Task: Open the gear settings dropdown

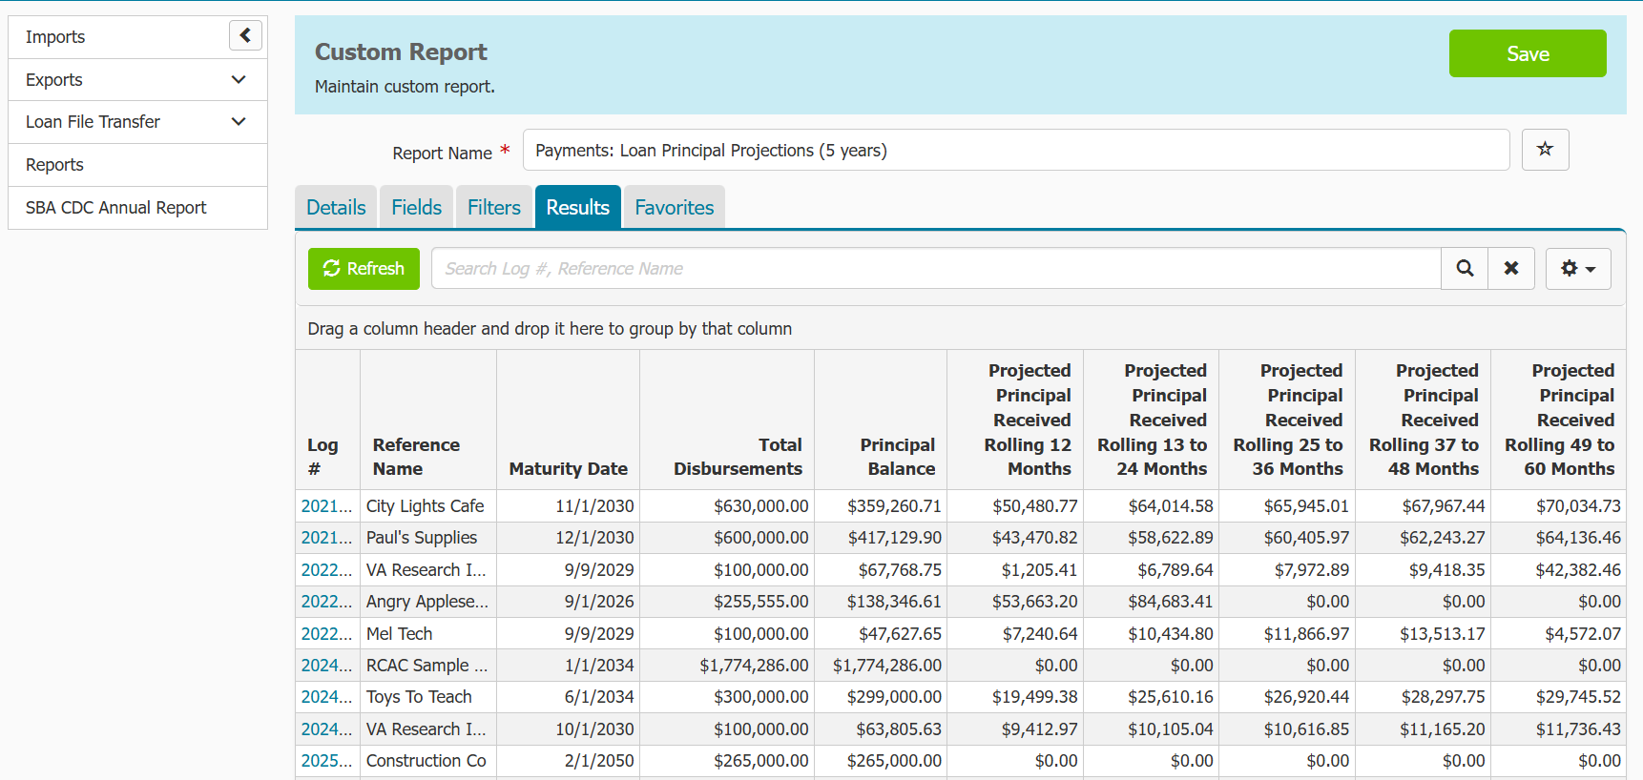Action: (x=1578, y=269)
